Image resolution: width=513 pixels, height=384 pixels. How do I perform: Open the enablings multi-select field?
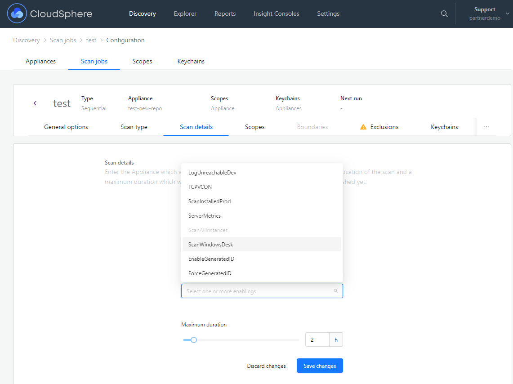pos(262,291)
